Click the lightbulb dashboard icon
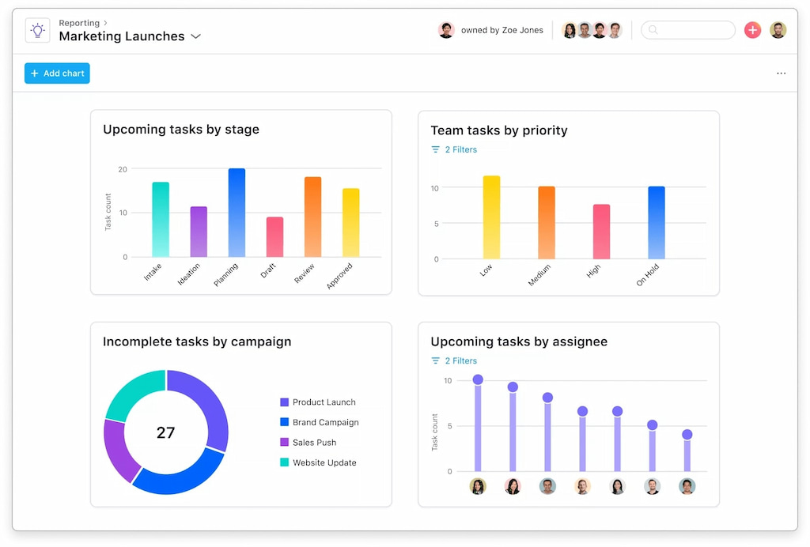 (x=37, y=29)
